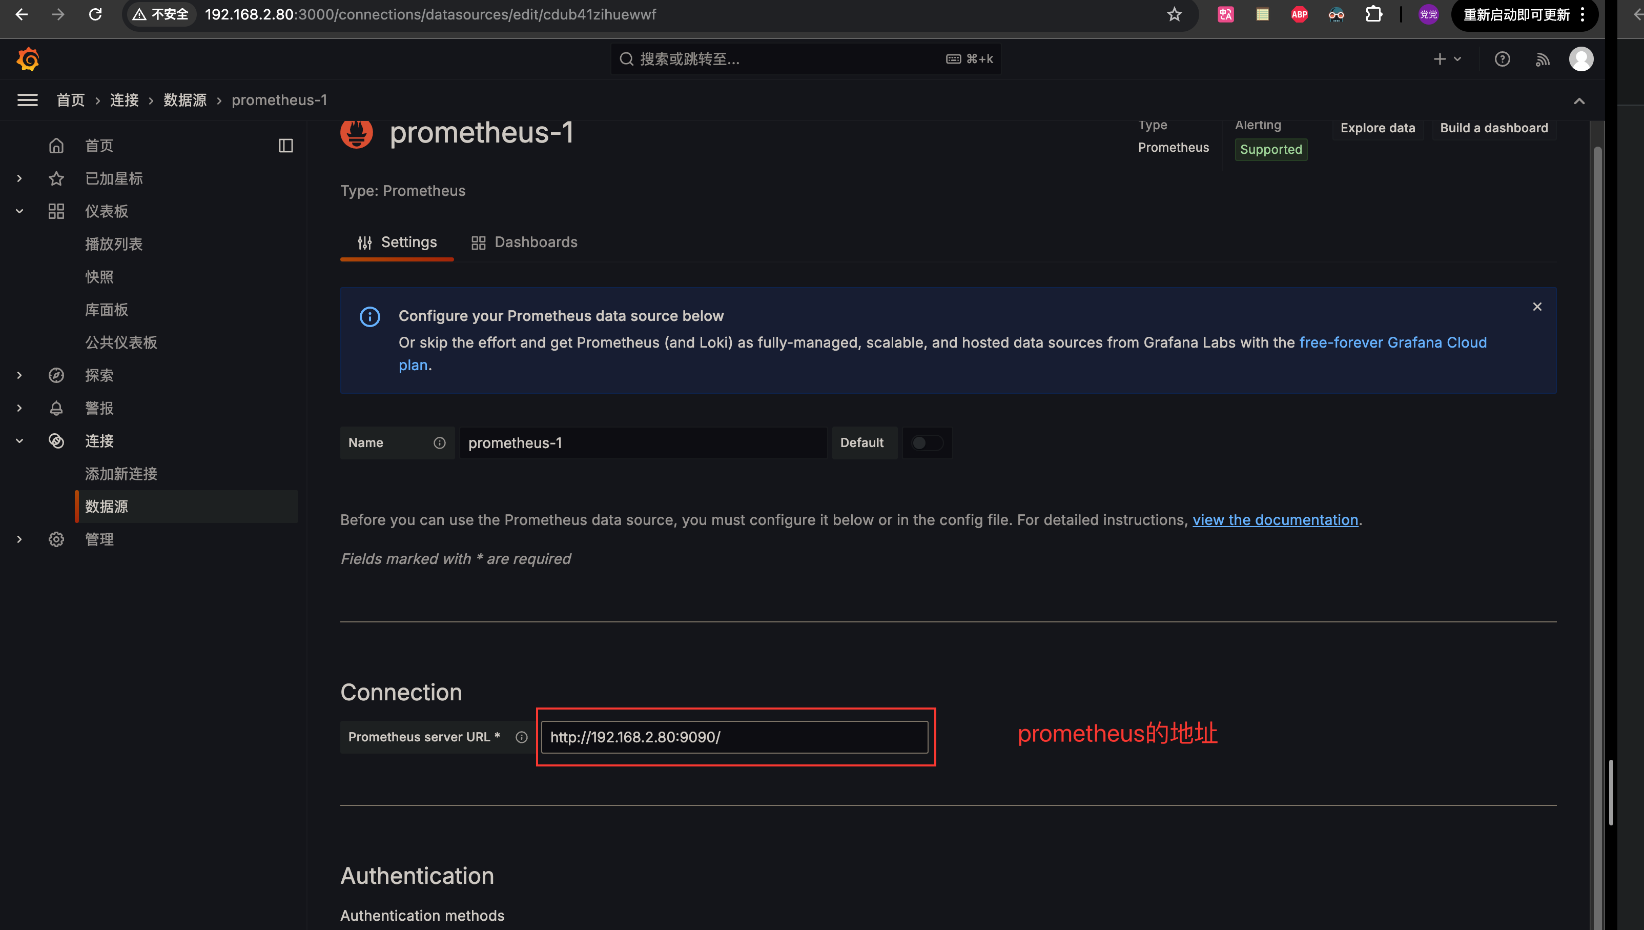Expand the 探索 sidebar section

click(x=19, y=375)
